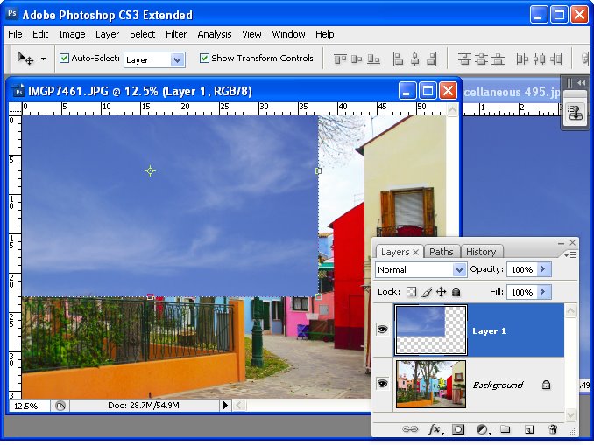Open the Fill slider arrow
Viewport: 594px width, 445px height.
(x=543, y=292)
